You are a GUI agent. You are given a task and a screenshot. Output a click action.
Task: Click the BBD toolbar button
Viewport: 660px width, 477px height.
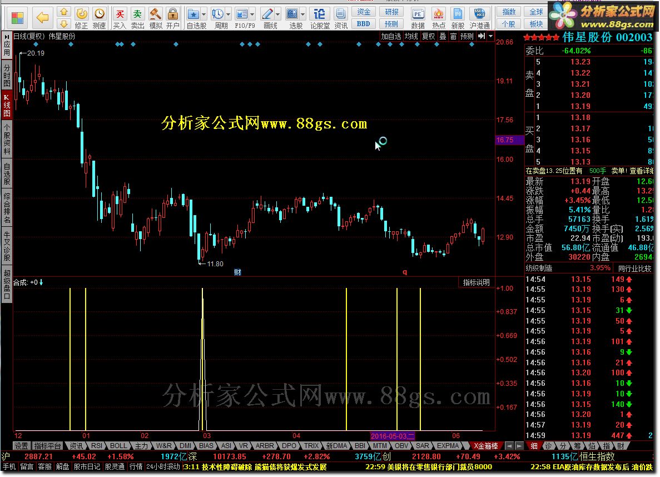pyautogui.click(x=364, y=23)
